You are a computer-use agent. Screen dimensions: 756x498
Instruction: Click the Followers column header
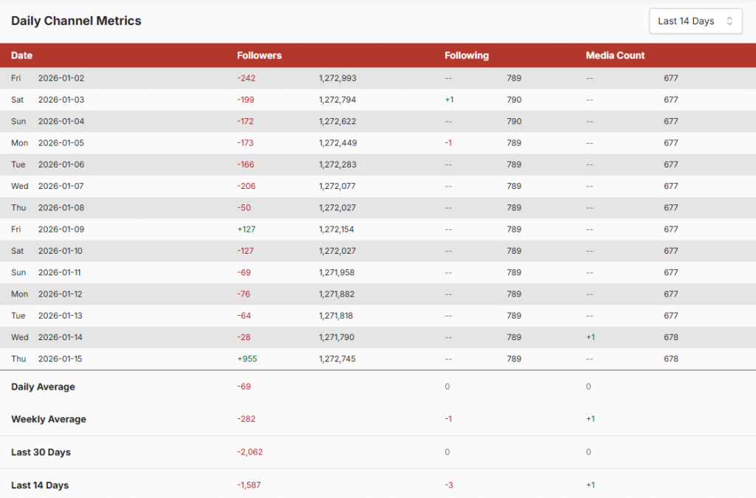pyautogui.click(x=259, y=55)
